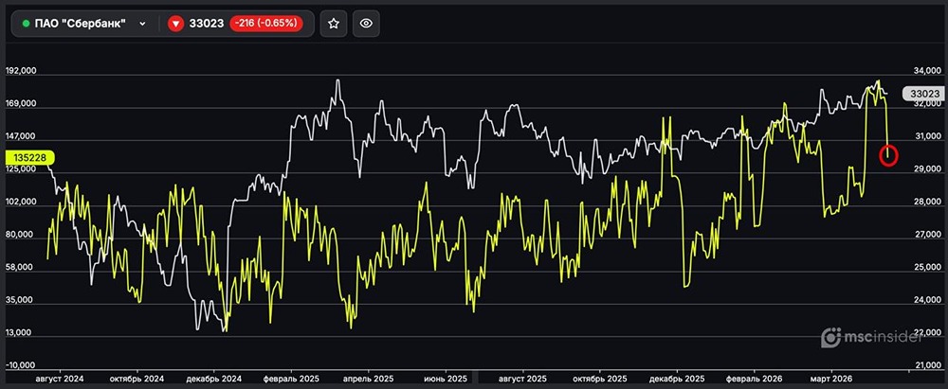The image size is (948, 389).
Task: Click the 29,000 right axis value
Action: click(x=925, y=169)
